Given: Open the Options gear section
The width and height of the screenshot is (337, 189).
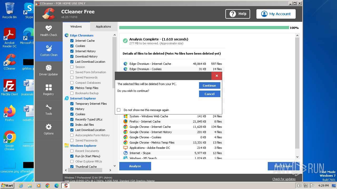Looking at the screenshot, I should click(x=48, y=130).
